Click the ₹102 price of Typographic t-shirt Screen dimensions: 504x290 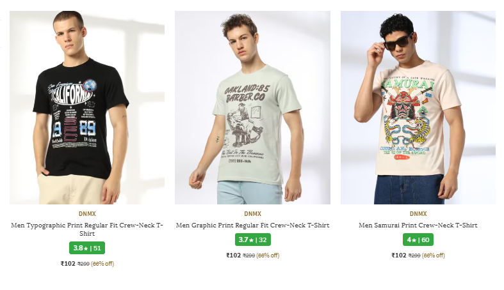[67, 263]
